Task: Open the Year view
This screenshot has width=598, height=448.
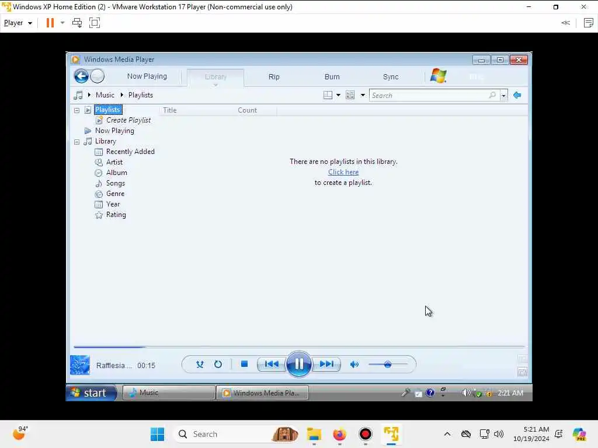Action: (113, 204)
